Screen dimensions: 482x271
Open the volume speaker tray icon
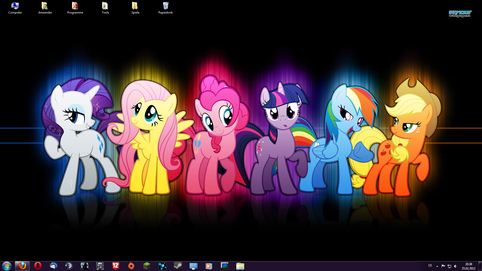coord(456,266)
